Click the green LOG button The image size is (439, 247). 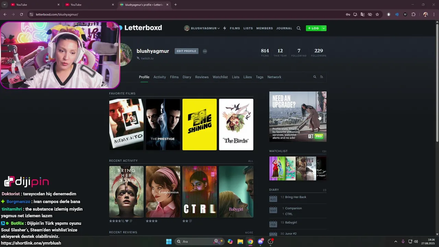[313, 28]
